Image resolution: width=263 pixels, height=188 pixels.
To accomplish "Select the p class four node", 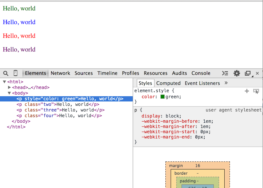I will click(59, 116).
